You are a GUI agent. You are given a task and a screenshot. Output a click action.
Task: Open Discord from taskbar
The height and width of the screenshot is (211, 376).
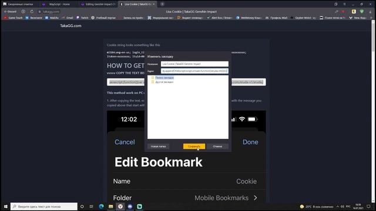(x=130, y=206)
